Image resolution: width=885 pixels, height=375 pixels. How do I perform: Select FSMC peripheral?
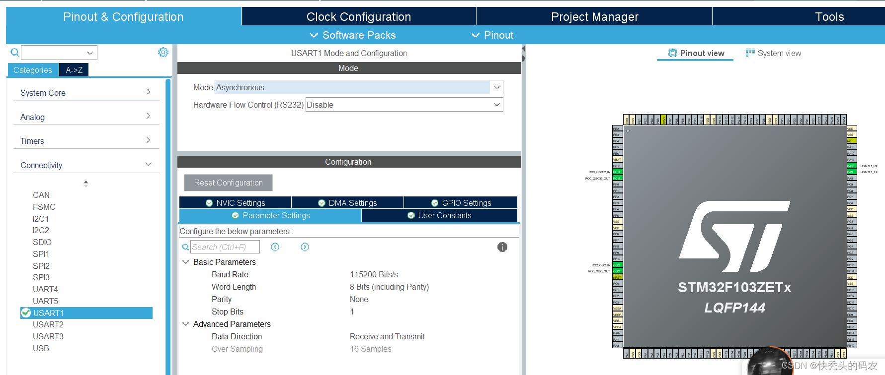pos(44,207)
